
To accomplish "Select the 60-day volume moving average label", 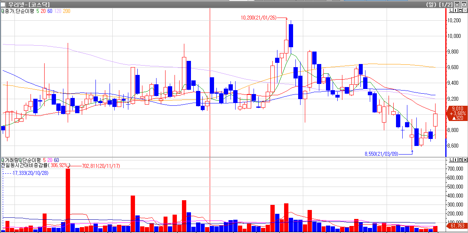I will [x=57, y=160].
